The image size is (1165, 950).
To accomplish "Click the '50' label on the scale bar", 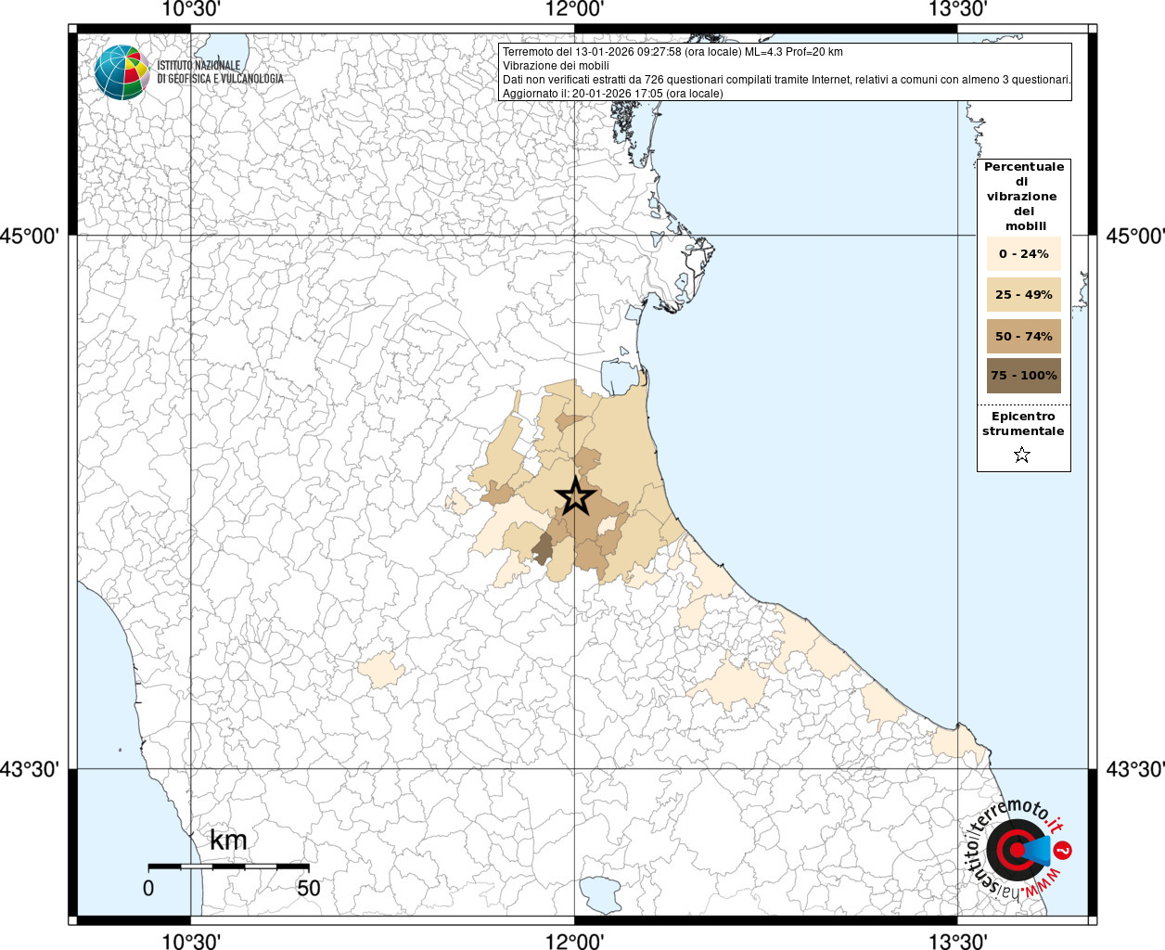I will [x=308, y=888].
